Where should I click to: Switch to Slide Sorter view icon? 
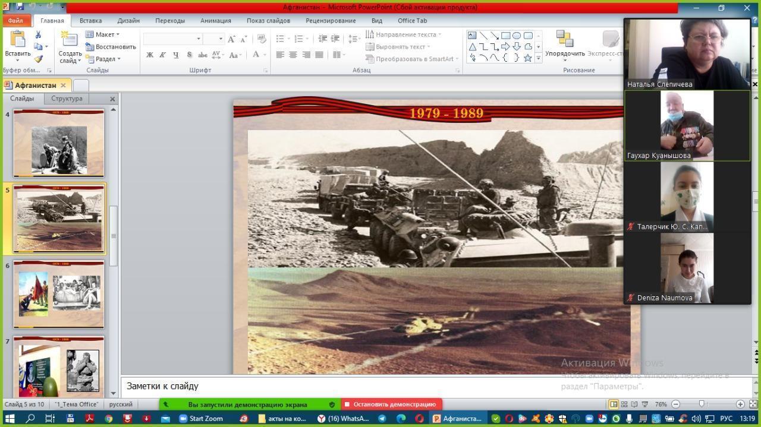click(624, 404)
